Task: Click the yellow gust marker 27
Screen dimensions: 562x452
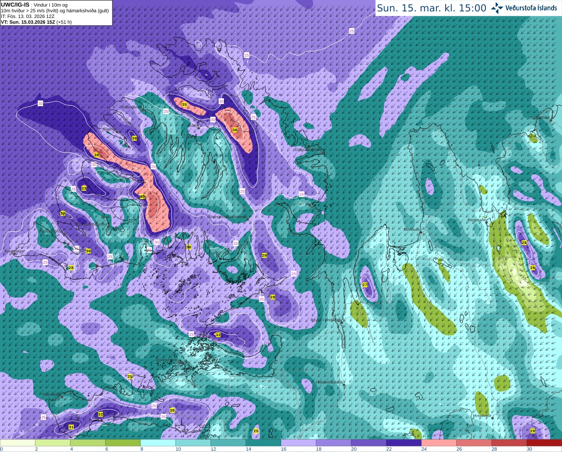Action: coord(365,285)
